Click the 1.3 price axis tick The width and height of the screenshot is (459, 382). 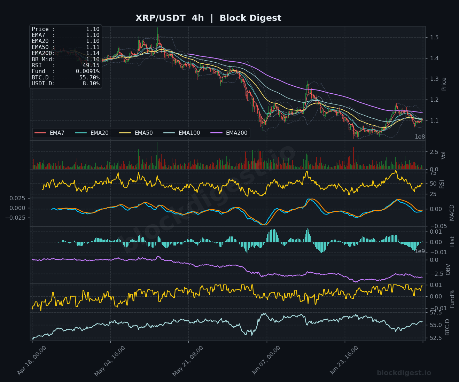pyautogui.click(x=434, y=79)
